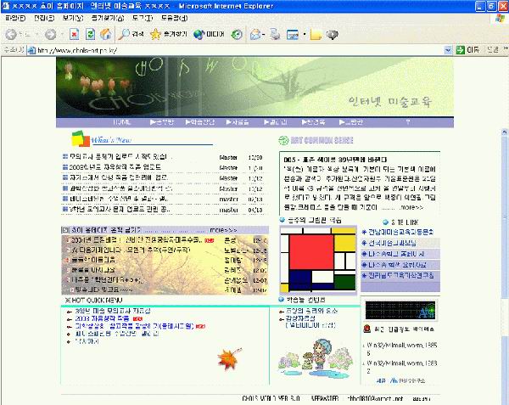Screen dimensions: 509x405
Task: Click the Edit page toolbar icon
Action: tap(293, 34)
